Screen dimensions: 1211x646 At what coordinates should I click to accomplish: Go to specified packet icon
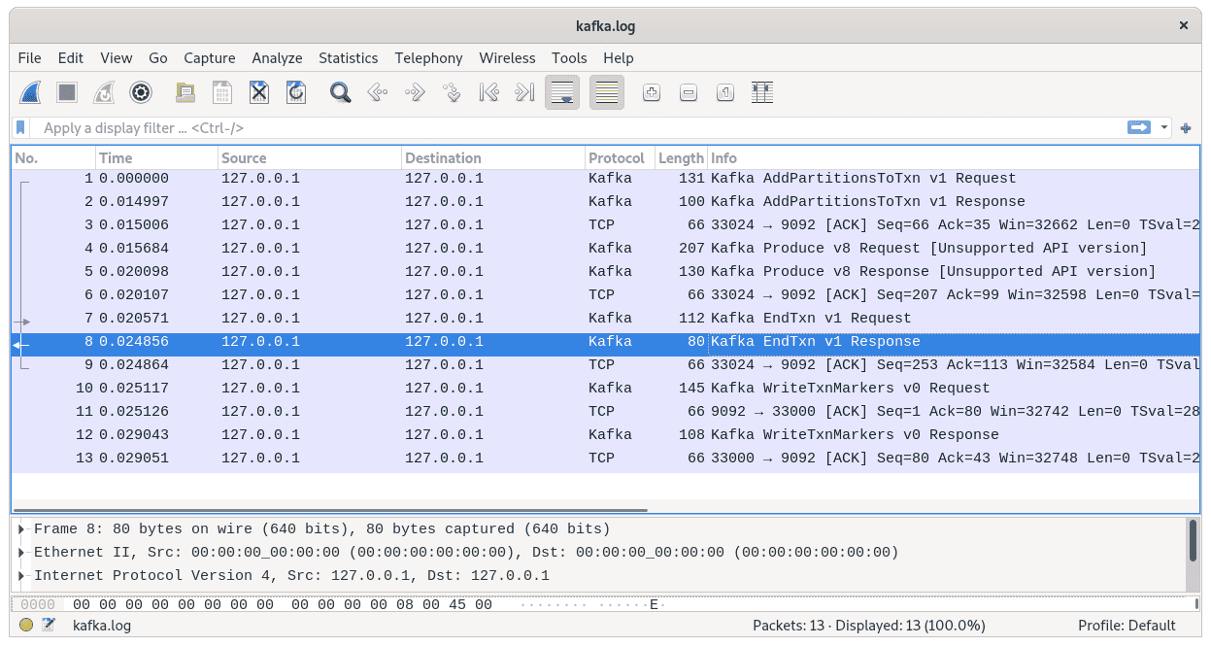tap(452, 92)
